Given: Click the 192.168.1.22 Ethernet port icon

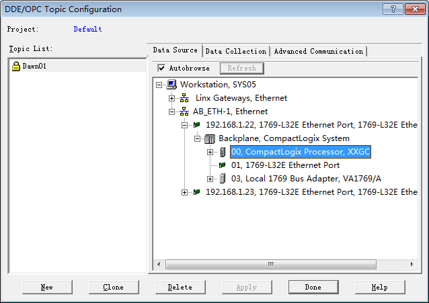Looking at the screenshot, I should coord(196,125).
